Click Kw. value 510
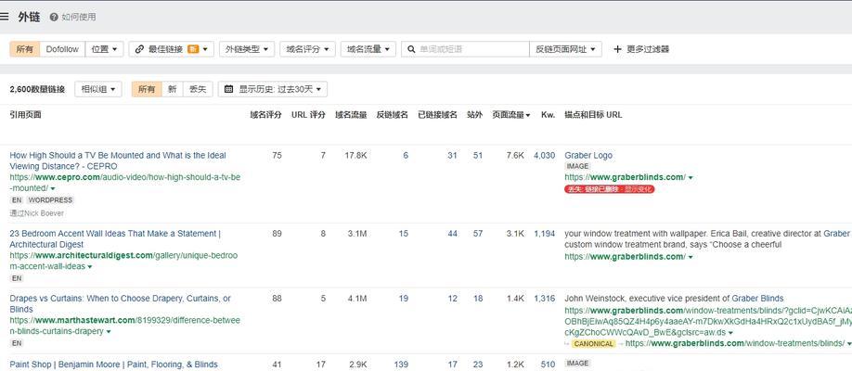 click(548, 365)
